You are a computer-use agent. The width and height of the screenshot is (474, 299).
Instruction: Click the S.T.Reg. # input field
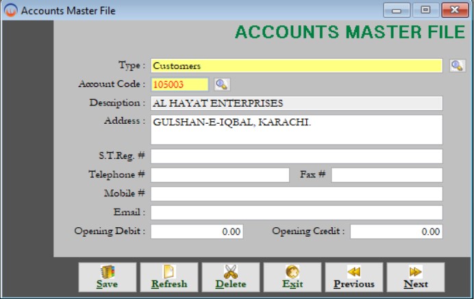pyautogui.click(x=297, y=156)
